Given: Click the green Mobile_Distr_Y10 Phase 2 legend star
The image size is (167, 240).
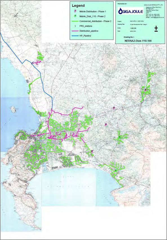Looking at the screenshot, I should (75, 16).
